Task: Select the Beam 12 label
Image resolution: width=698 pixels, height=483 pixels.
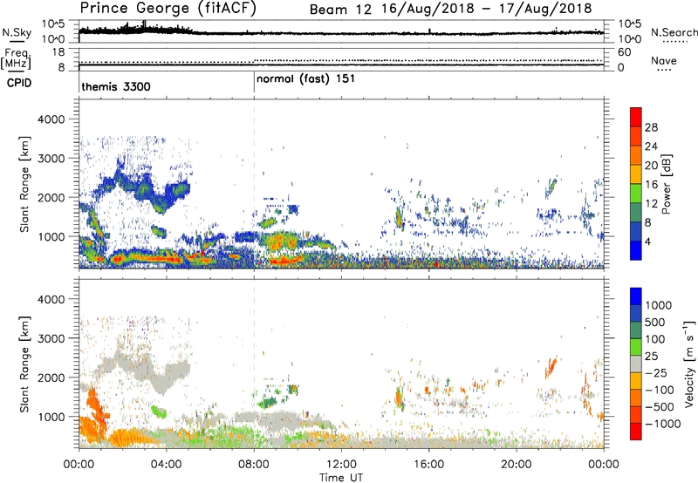Action: 340,10
